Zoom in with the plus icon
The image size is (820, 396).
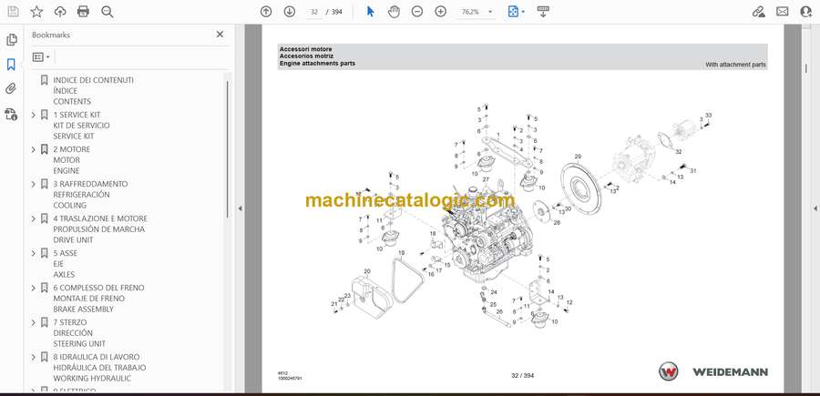(441, 12)
